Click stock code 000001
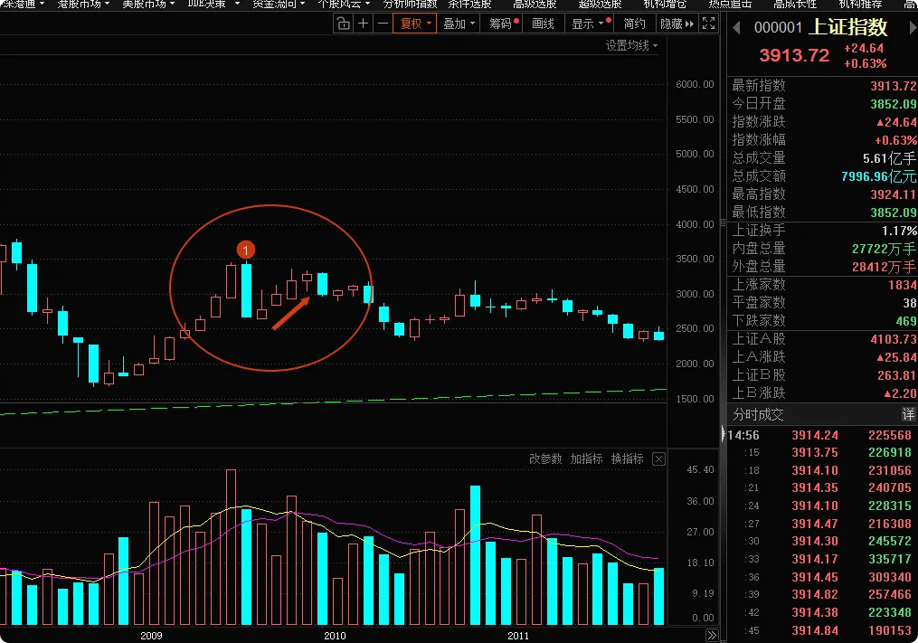This screenshot has height=643, width=918. tap(778, 27)
